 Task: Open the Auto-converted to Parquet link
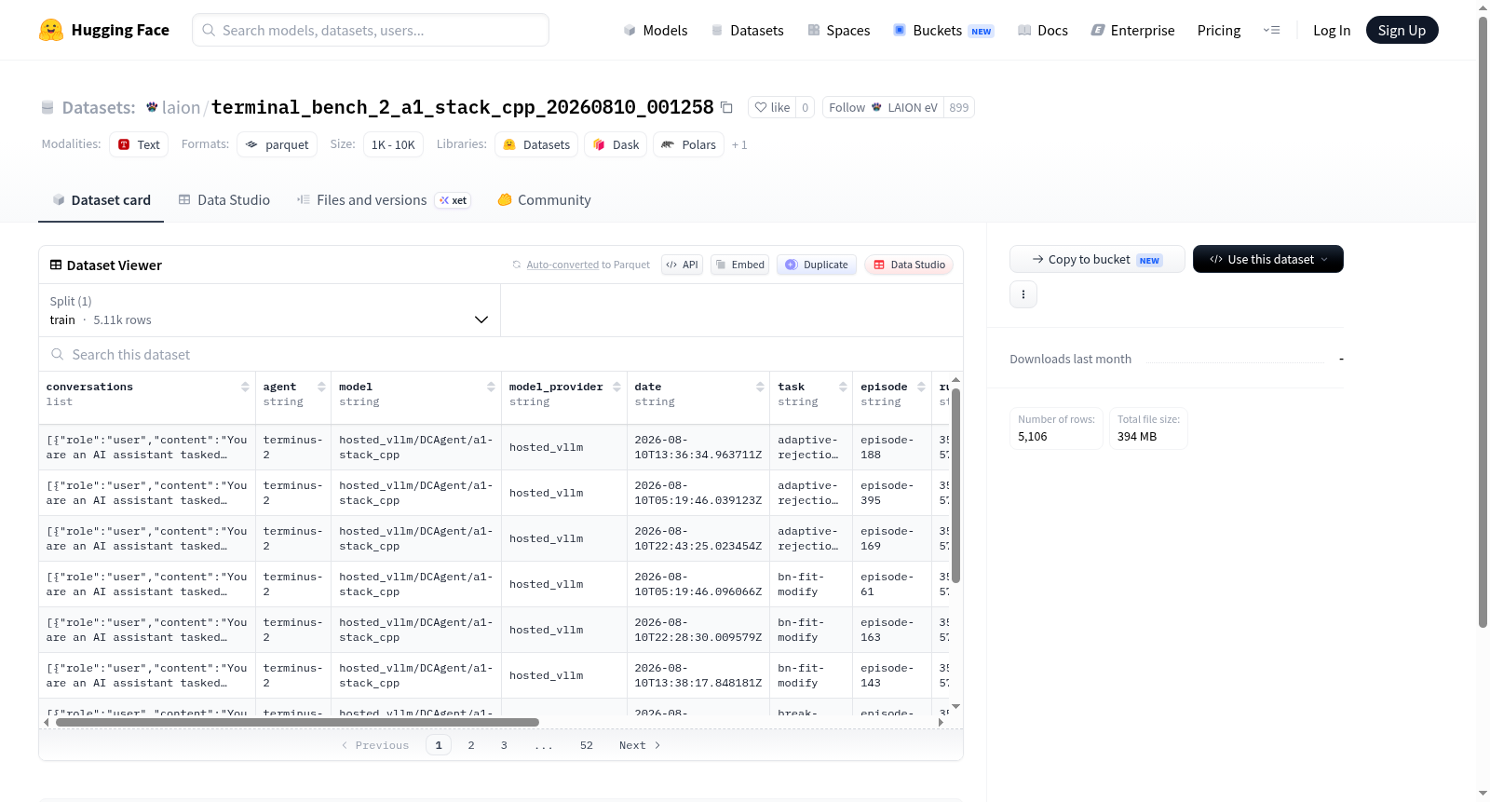(589, 265)
